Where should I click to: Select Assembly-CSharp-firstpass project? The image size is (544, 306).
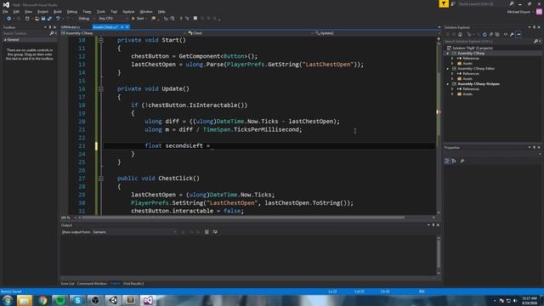479,84
